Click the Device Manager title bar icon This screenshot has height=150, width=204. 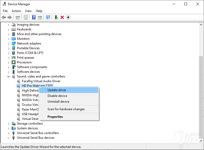coord(4,4)
